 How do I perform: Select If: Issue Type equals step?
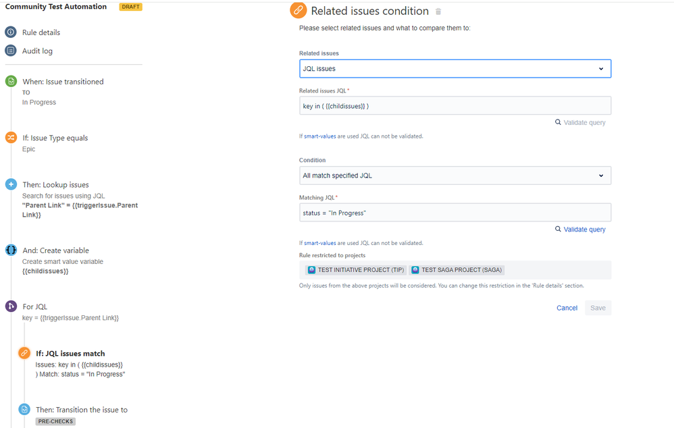point(55,138)
